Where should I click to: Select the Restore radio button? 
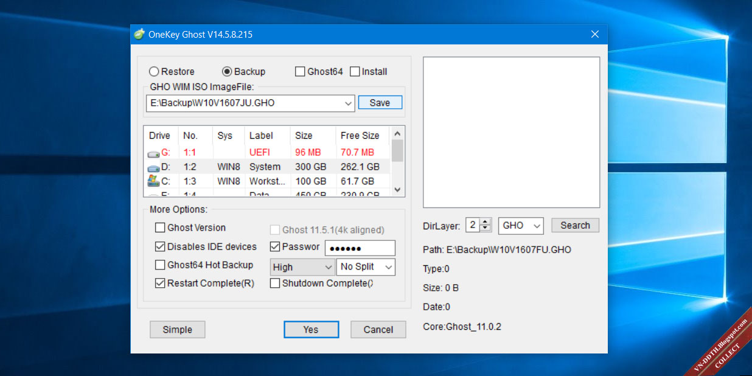(154, 71)
